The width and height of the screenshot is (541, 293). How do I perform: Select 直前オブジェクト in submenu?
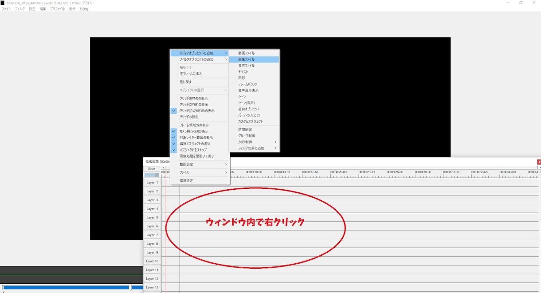tap(254, 109)
